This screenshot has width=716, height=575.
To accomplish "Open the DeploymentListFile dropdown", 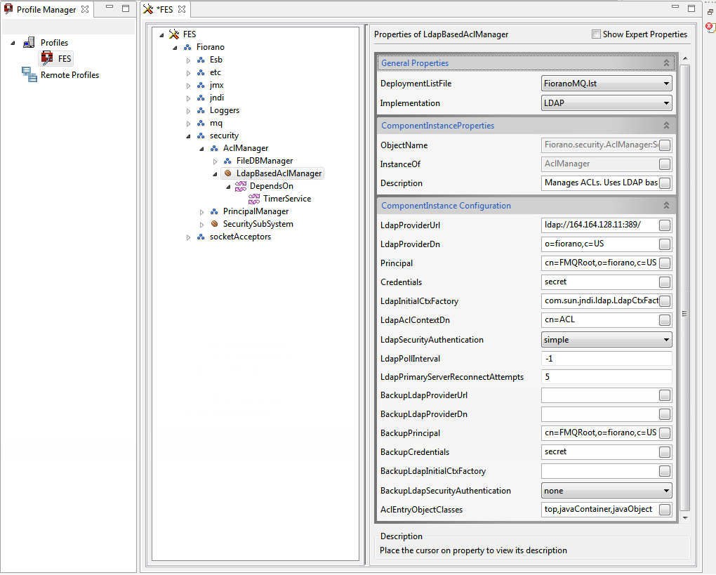I will coord(606,84).
